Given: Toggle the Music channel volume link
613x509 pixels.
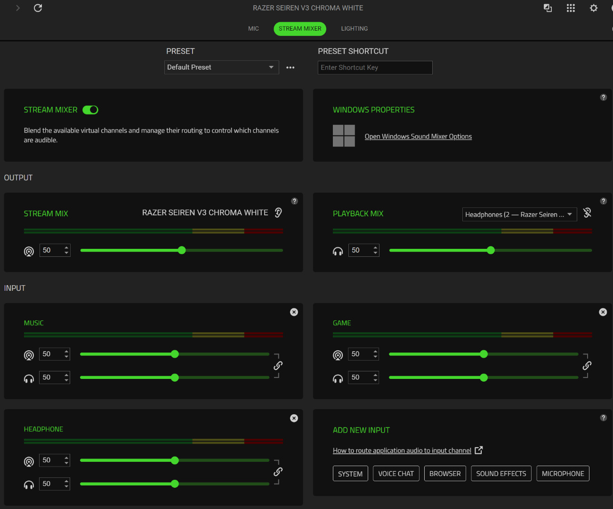Looking at the screenshot, I should 278,366.
